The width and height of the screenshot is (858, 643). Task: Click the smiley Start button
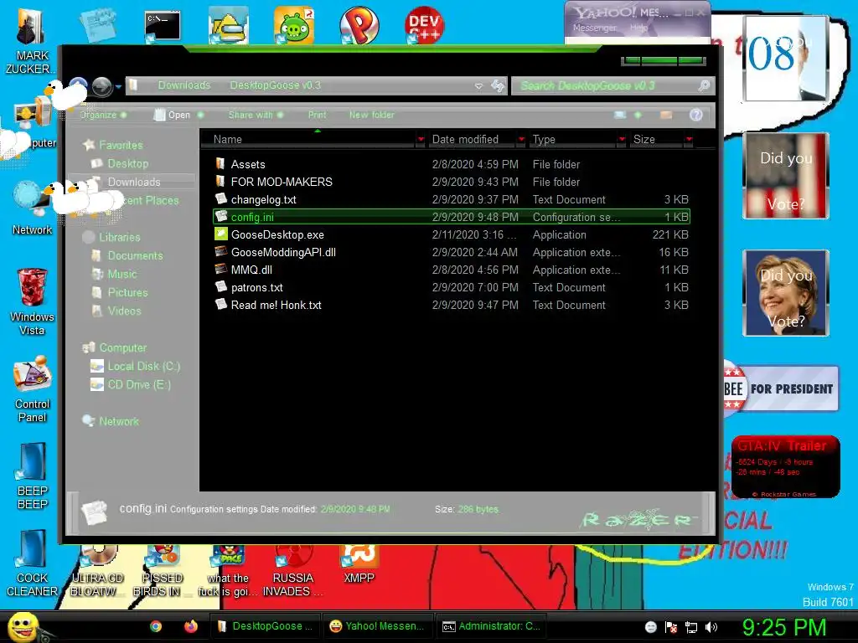23,626
